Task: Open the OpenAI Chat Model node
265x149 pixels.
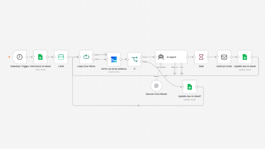Action: pyautogui.click(x=156, y=86)
